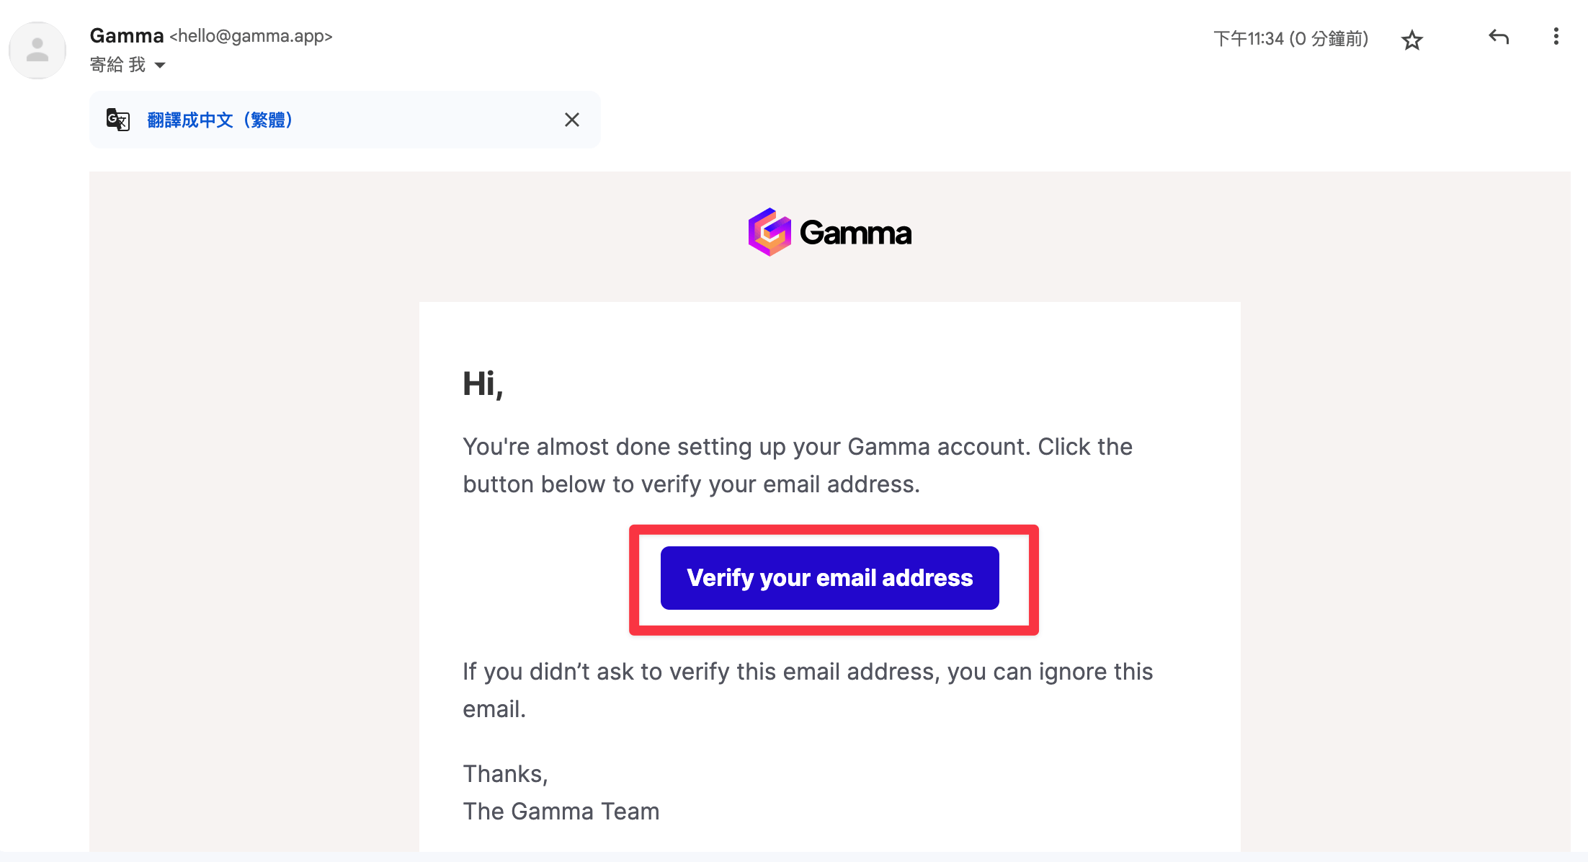Click the 寄給 我 recipient label
The image size is (1588, 862).
click(x=117, y=65)
